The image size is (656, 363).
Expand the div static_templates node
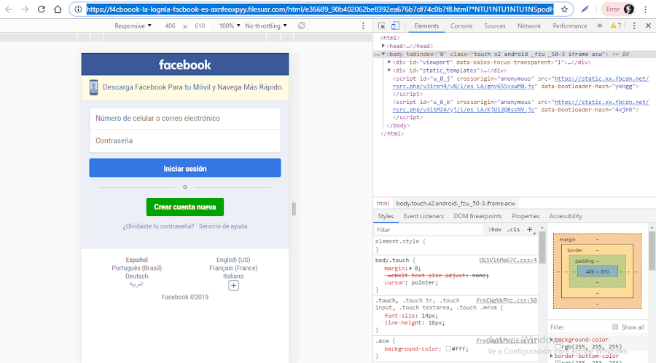[x=389, y=70]
